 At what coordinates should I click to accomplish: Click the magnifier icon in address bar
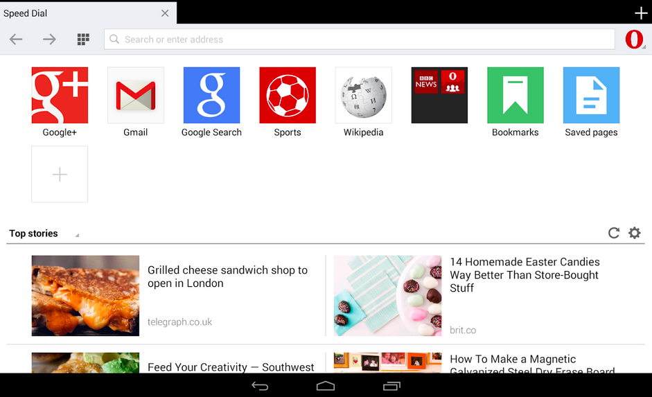(x=114, y=39)
